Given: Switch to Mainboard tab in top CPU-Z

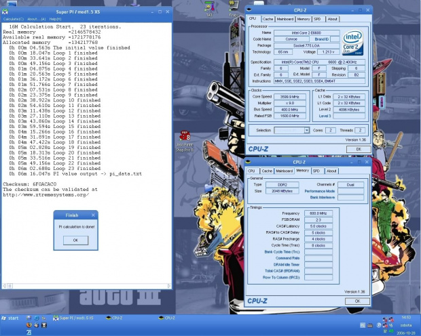Looking at the screenshot, I should click(285, 19).
